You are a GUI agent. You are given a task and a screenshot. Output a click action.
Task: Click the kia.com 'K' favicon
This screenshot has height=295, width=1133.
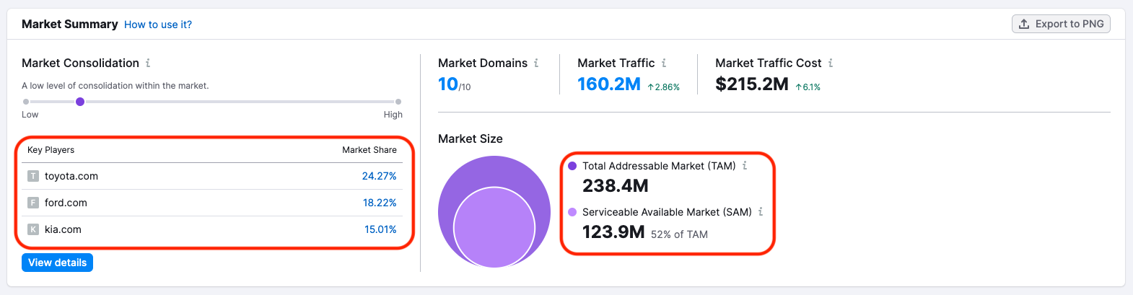tap(33, 229)
